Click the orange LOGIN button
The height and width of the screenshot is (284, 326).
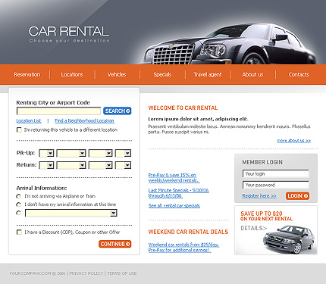[297, 196]
